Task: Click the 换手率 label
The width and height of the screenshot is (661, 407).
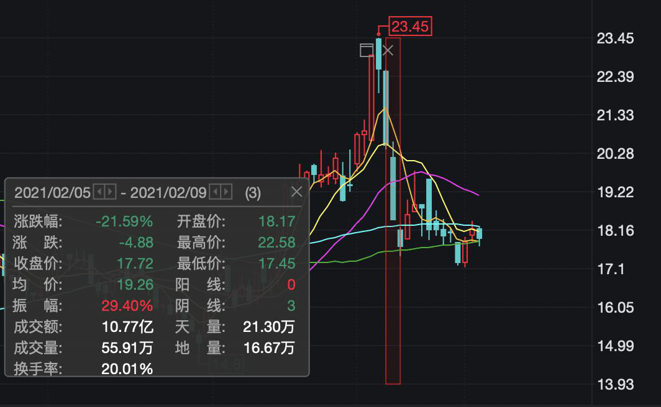Action: pyautogui.click(x=38, y=369)
